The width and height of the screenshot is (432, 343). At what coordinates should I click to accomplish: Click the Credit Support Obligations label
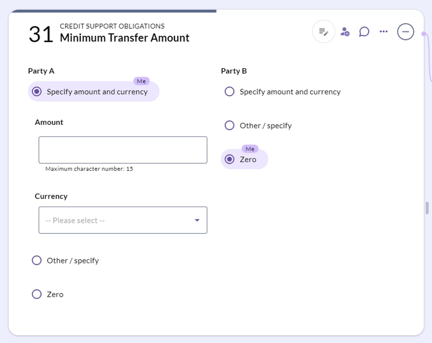pyautogui.click(x=112, y=26)
